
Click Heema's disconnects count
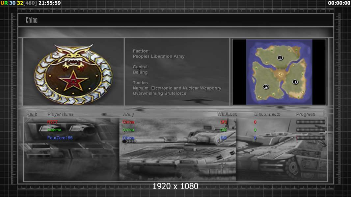tap(255, 130)
